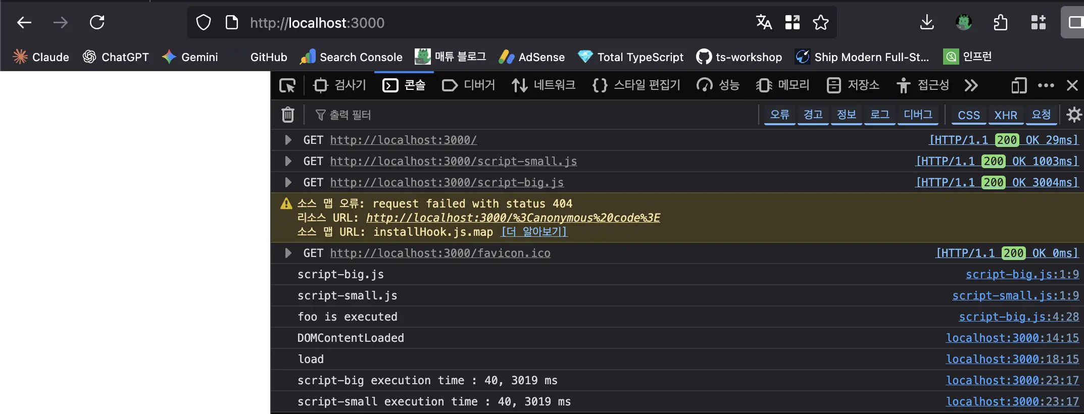The height and width of the screenshot is (414, 1084).
Task: Activate the element picker tool
Action: pyautogui.click(x=287, y=86)
